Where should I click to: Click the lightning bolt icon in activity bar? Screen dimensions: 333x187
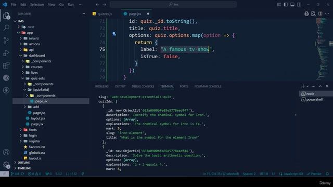(x=6, y=90)
